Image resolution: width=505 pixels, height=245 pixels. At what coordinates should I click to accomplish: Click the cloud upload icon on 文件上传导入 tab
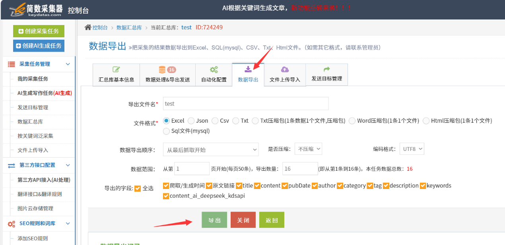coord(285,69)
